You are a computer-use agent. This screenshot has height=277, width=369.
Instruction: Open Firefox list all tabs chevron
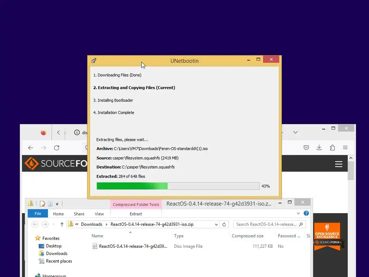(x=295, y=132)
